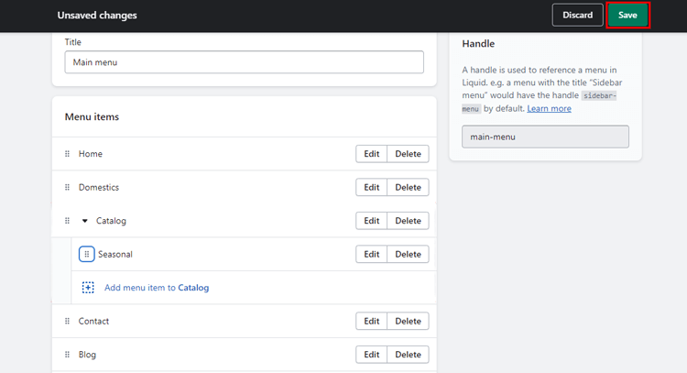The height and width of the screenshot is (373, 687).
Task: Grab the drag handle beside Home
Action: (67, 154)
